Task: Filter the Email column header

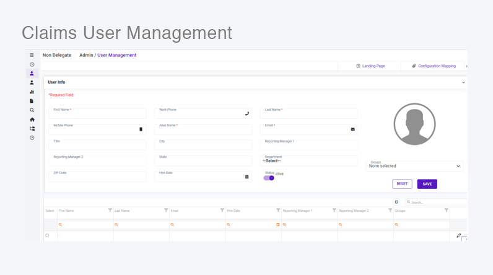Action: (222, 210)
